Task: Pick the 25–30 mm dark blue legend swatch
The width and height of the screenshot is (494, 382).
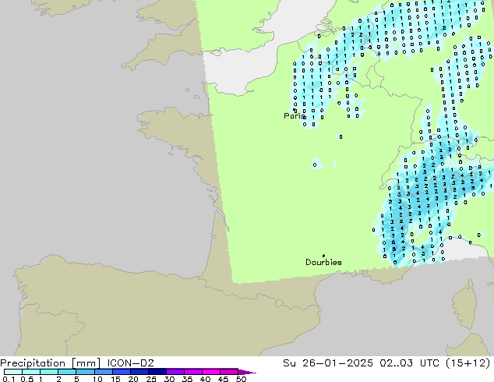Action: (157, 372)
